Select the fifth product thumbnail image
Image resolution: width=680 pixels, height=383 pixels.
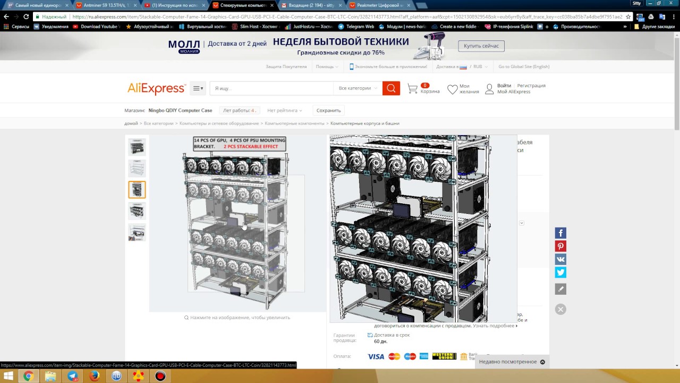tap(137, 232)
